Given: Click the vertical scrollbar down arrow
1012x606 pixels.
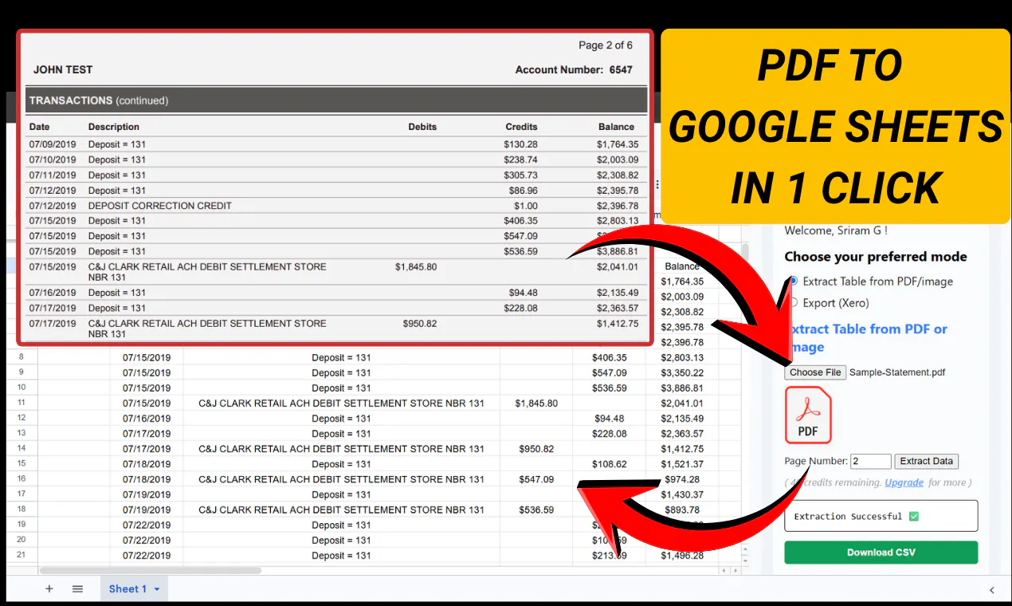Looking at the screenshot, I should point(746,561).
